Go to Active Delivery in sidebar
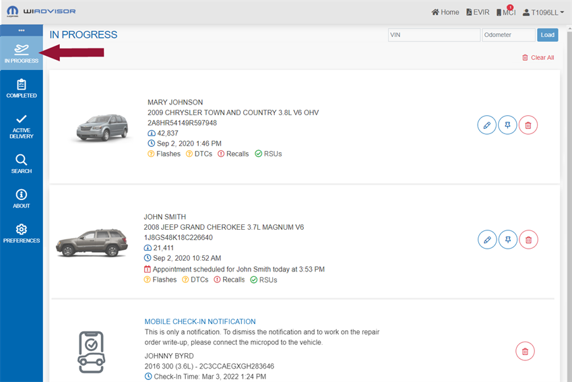This screenshot has width=572, height=382. [21, 127]
